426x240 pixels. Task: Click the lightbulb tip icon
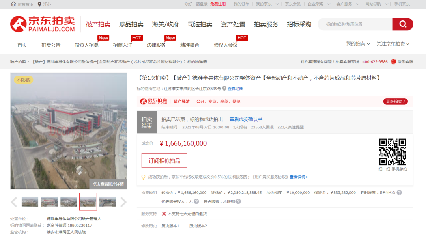point(143,177)
